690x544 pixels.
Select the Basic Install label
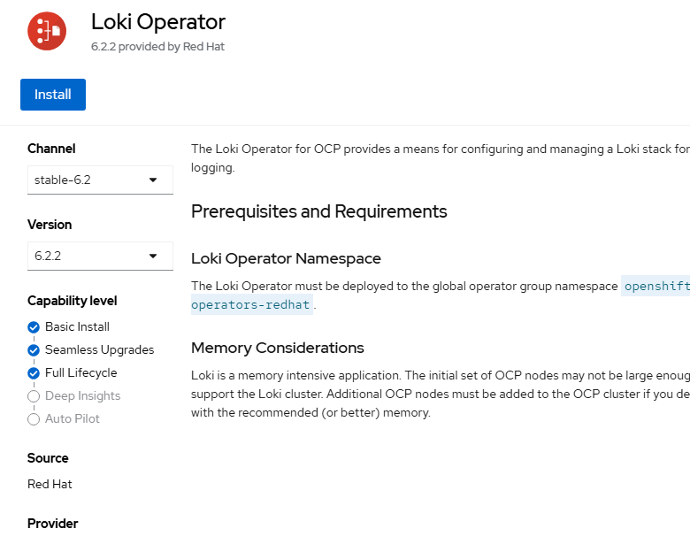(x=77, y=326)
